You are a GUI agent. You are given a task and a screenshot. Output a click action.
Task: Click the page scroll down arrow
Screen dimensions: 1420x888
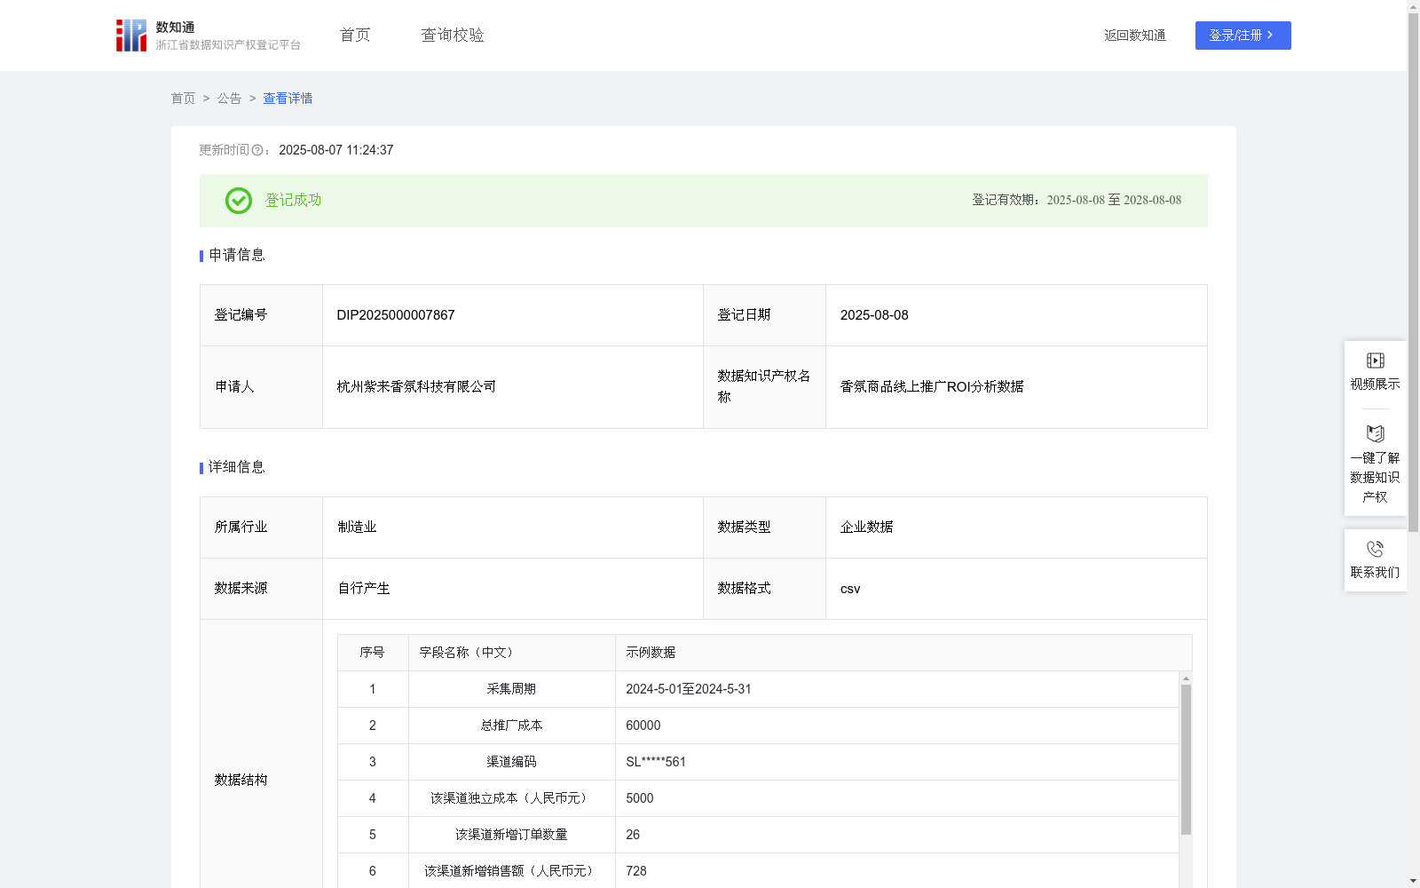click(x=1413, y=881)
